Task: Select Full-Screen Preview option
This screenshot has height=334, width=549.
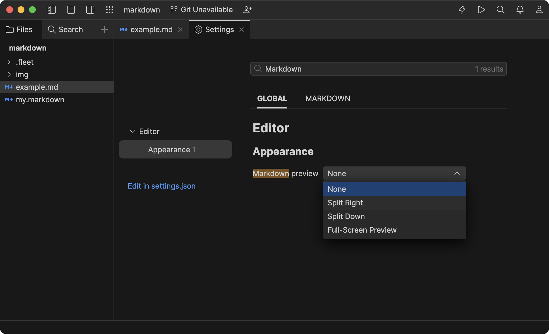Action: [362, 230]
